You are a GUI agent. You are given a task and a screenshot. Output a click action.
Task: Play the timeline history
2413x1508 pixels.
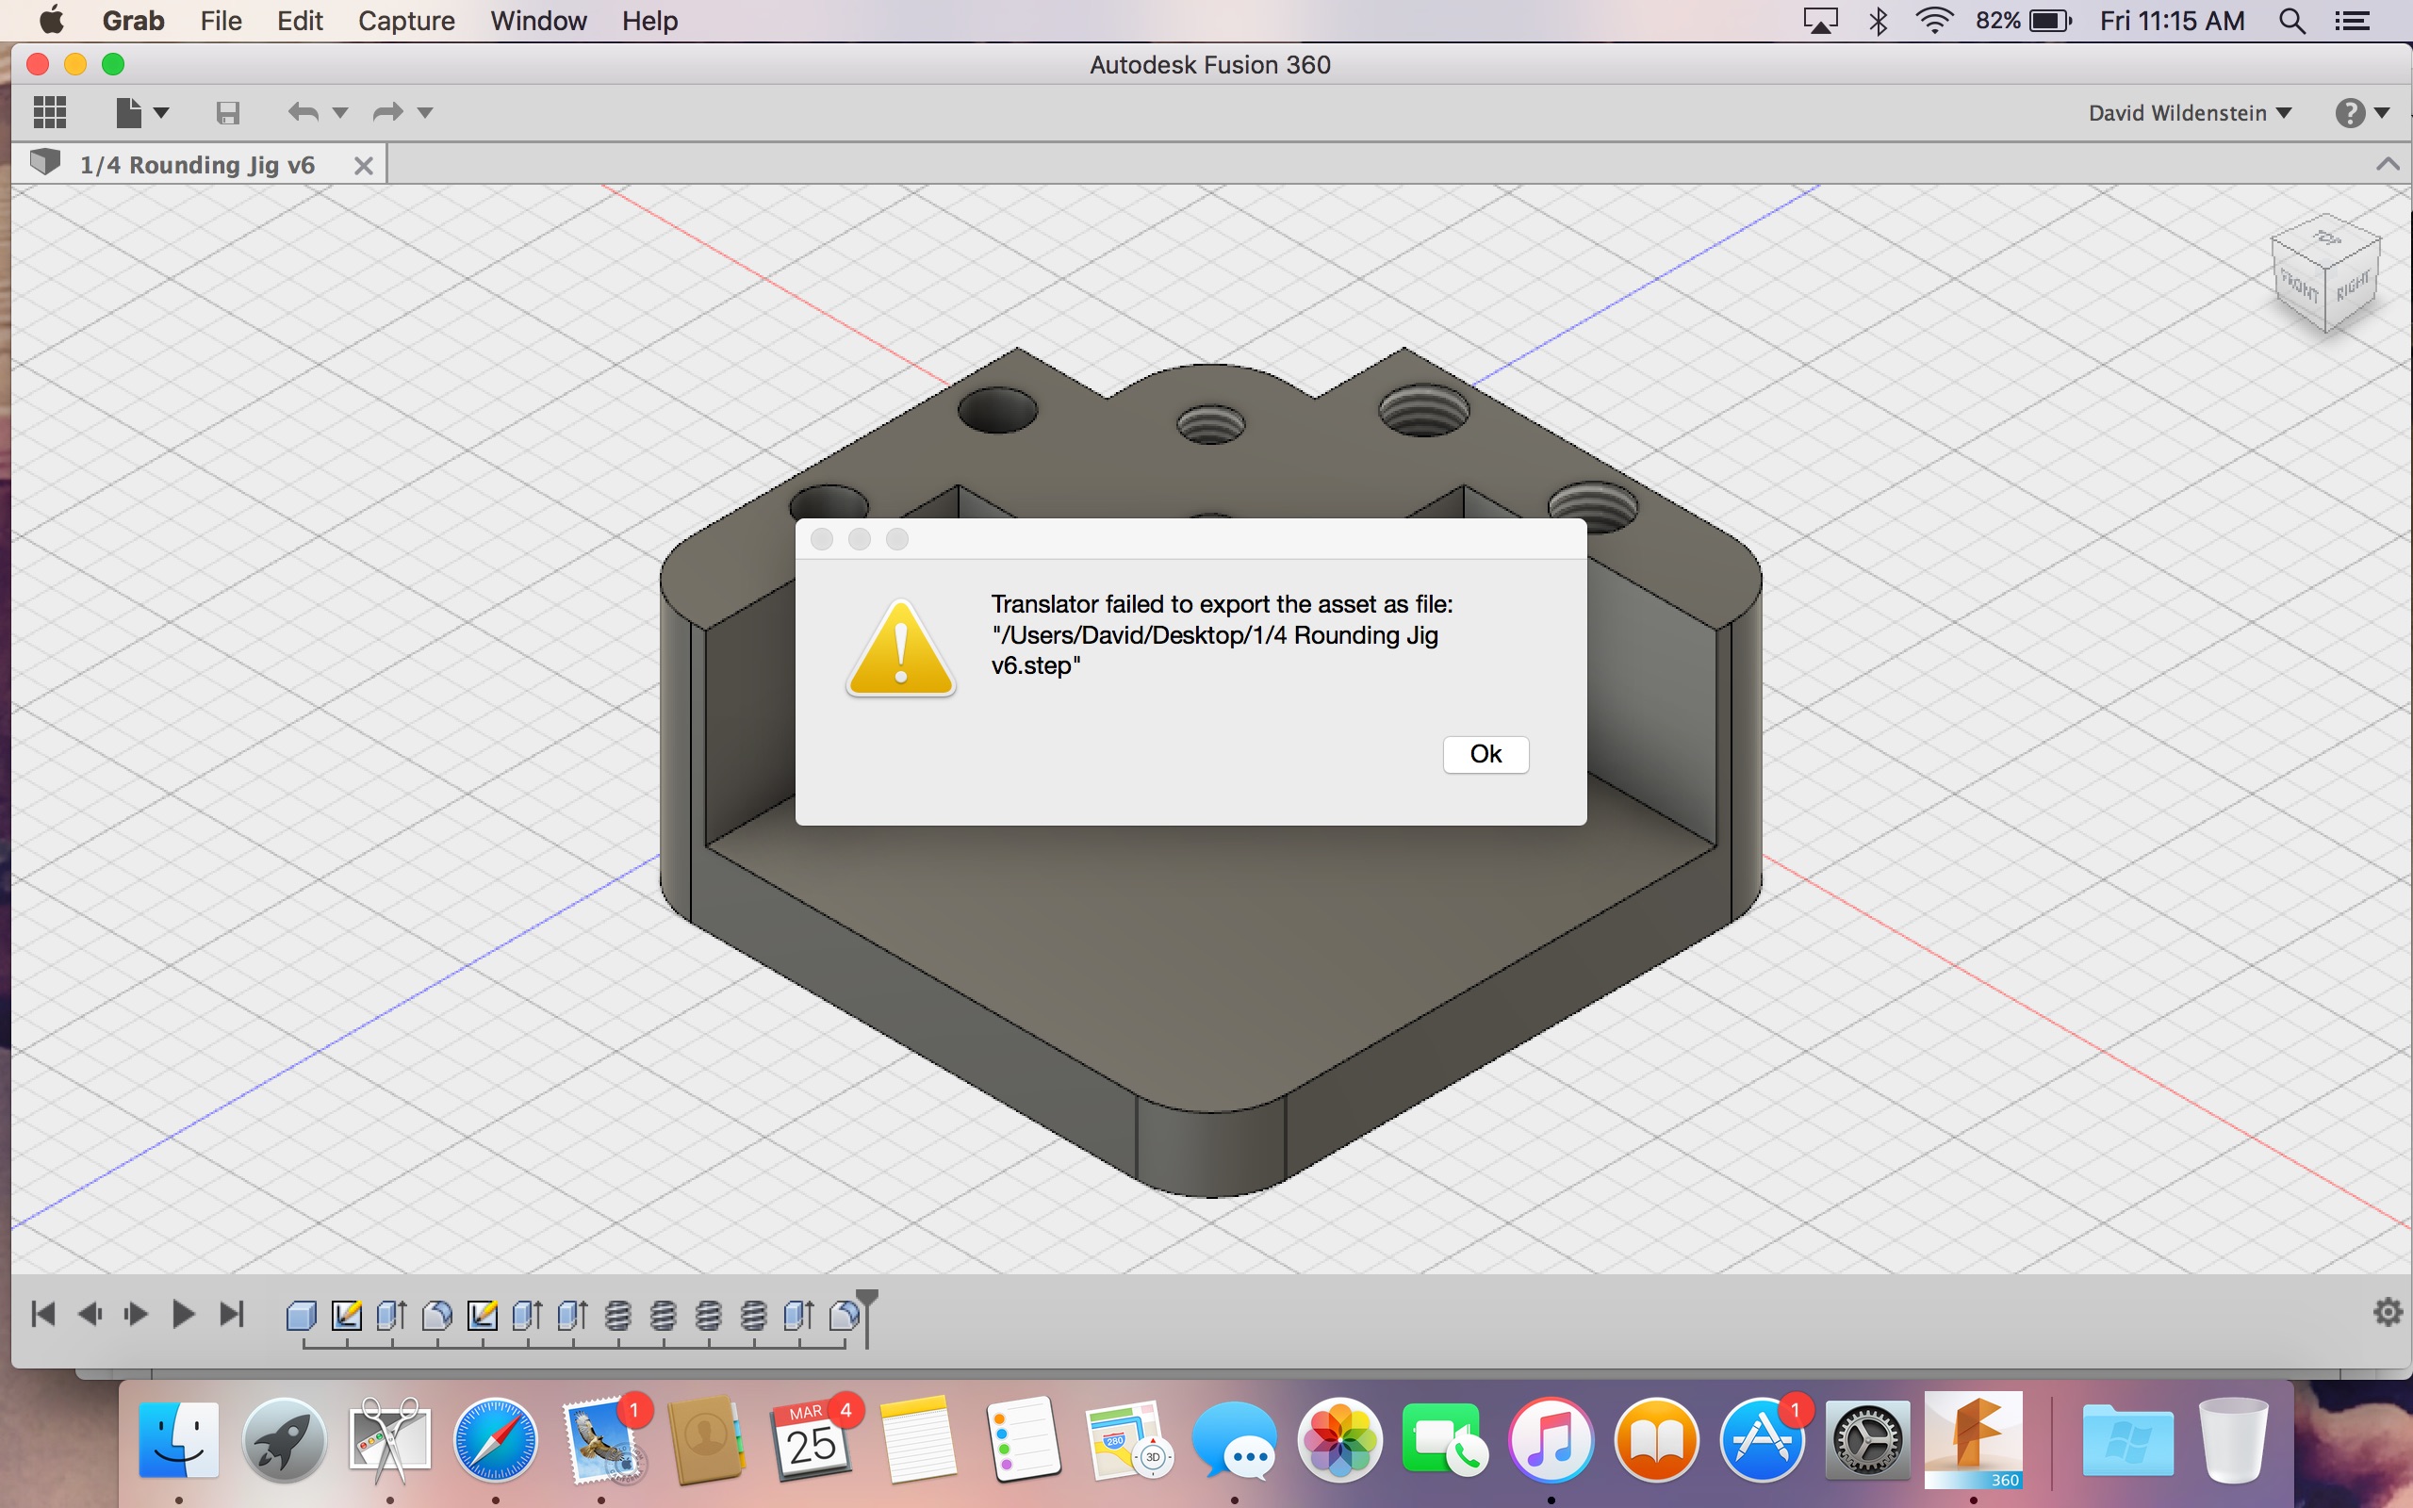[x=183, y=1315]
